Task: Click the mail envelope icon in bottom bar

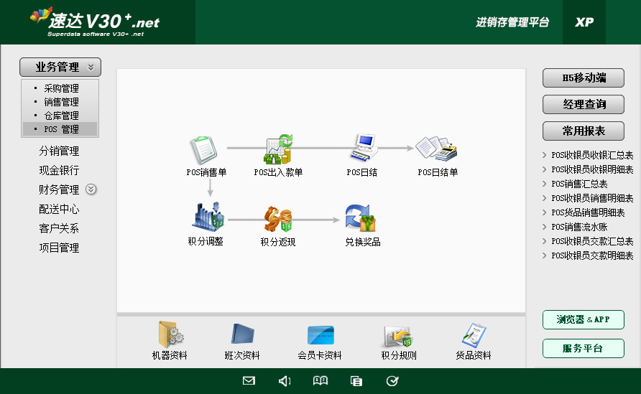Action: coord(249,381)
